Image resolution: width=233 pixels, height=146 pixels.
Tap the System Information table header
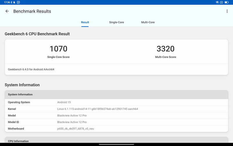click(x=116, y=94)
